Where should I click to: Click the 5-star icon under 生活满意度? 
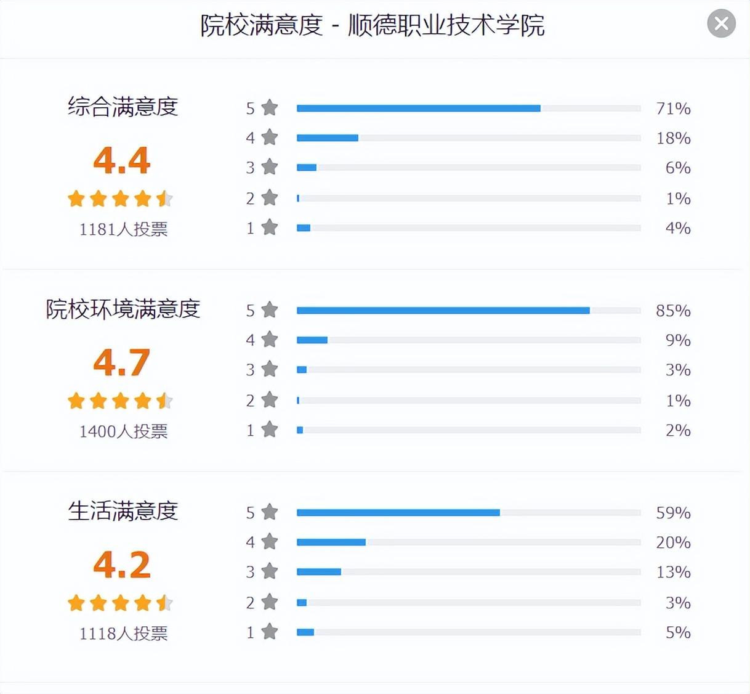coord(270,512)
